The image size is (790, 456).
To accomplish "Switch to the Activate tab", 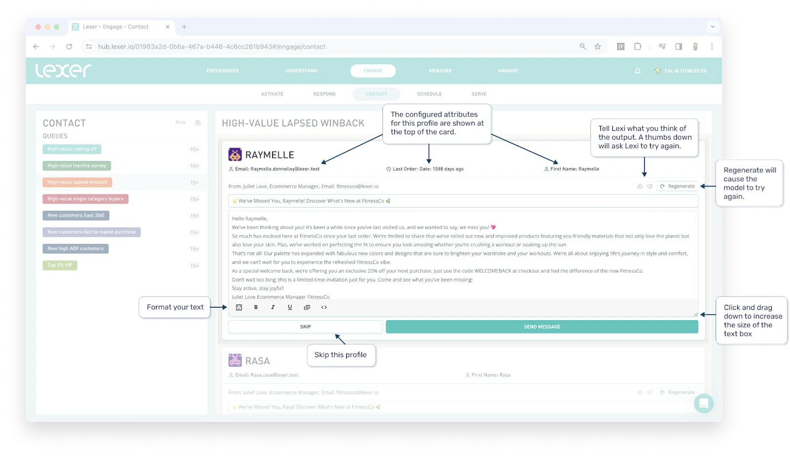I will tap(272, 94).
